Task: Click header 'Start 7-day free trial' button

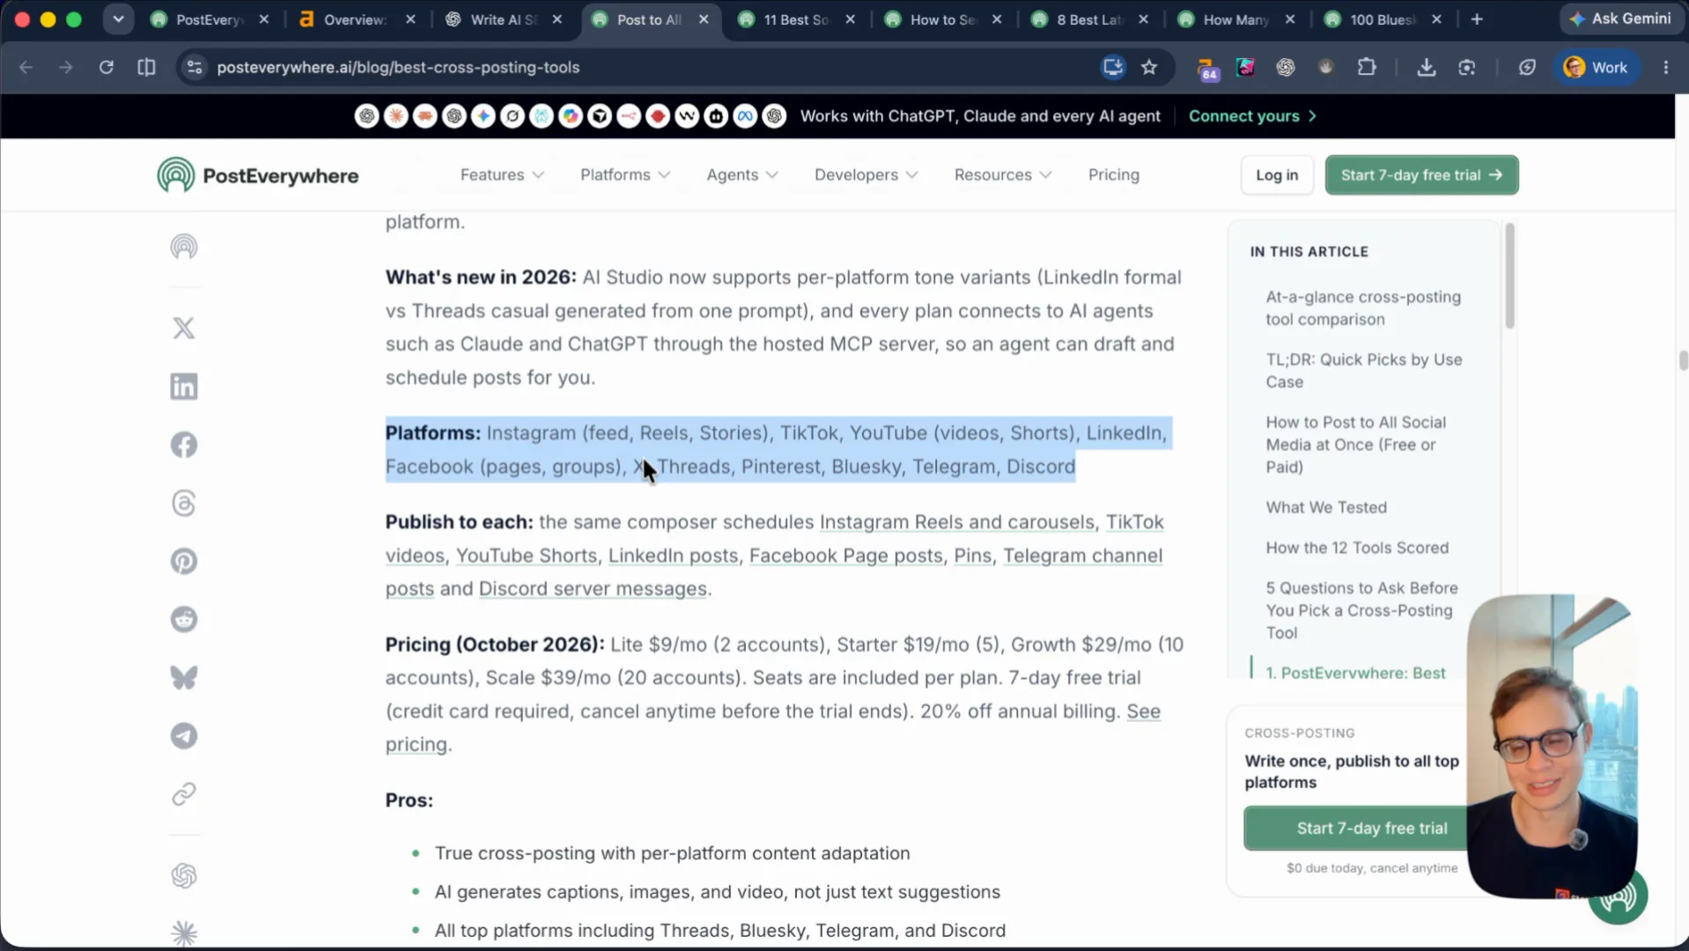Action: pos(1421,175)
